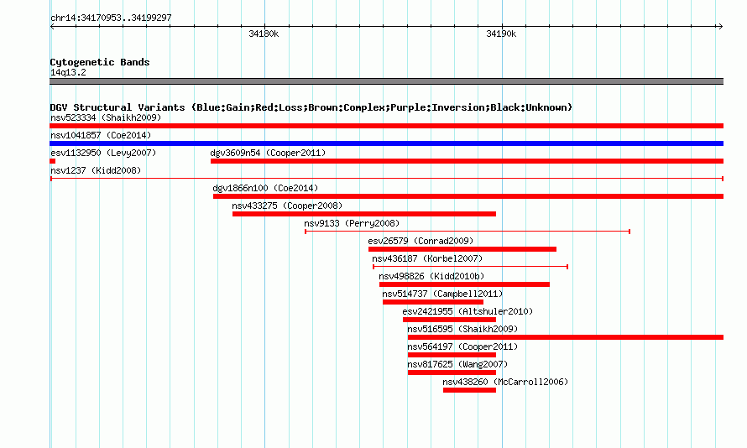Click the gray 14q13.2 cytogenetic band bar
747x448 pixels.
click(x=386, y=81)
